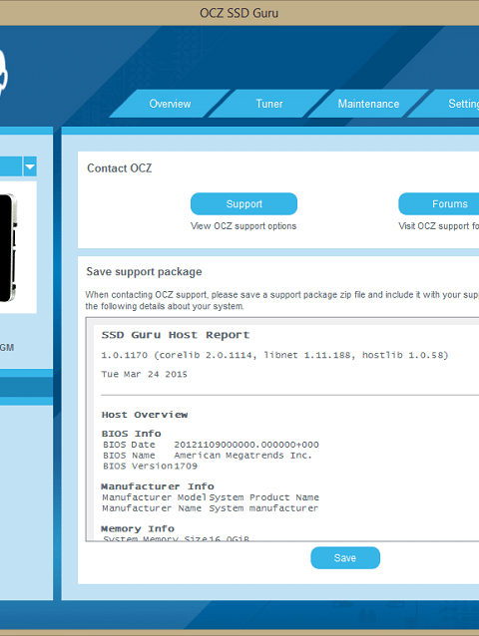Click the 'Memory Info' heading

coord(138,529)
